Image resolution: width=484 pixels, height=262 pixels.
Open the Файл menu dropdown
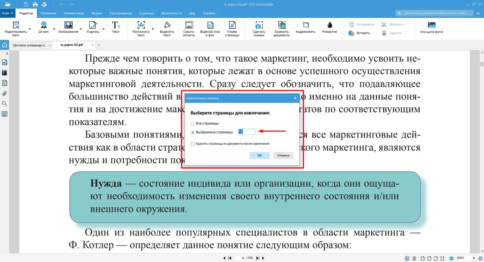(x=7, y=13)
